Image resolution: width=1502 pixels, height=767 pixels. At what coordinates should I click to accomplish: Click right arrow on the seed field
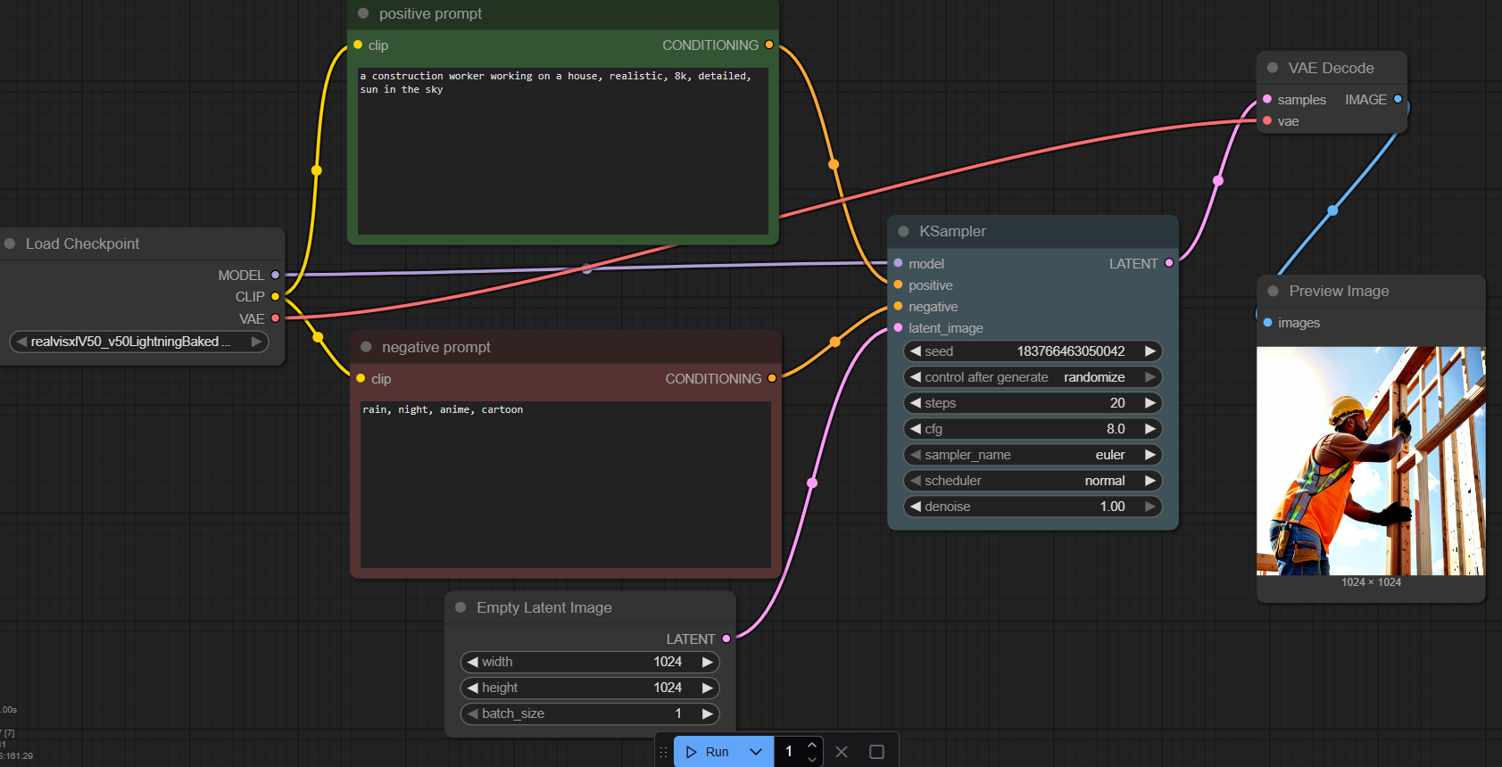[x=1150, y=351]
